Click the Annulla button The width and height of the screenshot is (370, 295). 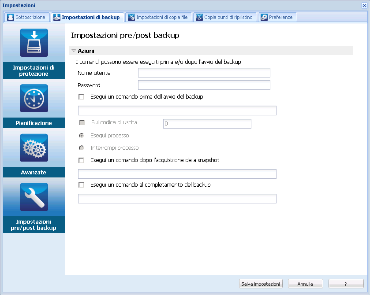[x=305, y=284]
